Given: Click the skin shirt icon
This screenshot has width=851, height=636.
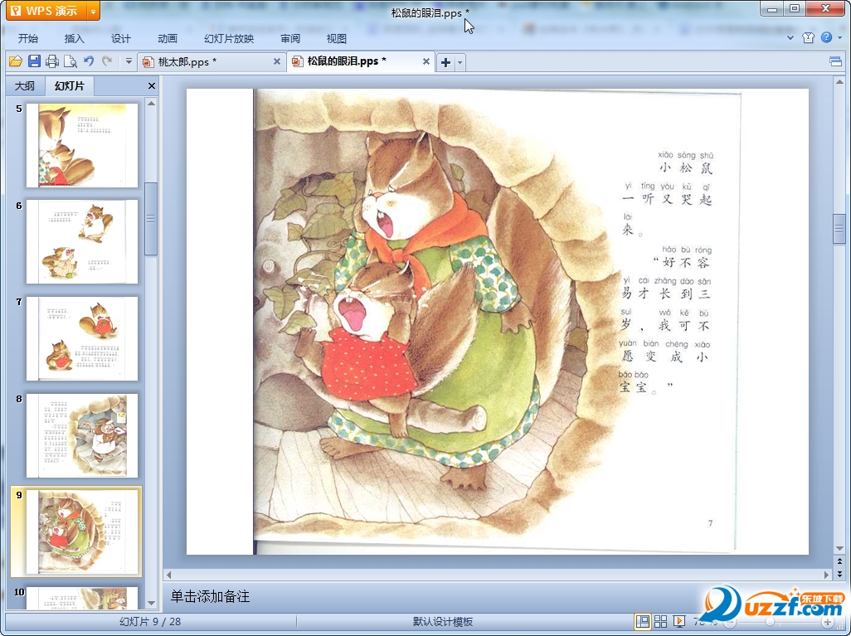Looking at the screenshot, I should point(808,37).
